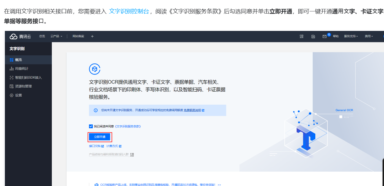Click the 概览 grid icon

11,60
